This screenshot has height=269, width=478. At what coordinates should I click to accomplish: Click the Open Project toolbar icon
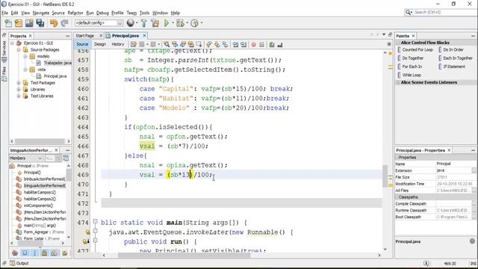point(29,23)
